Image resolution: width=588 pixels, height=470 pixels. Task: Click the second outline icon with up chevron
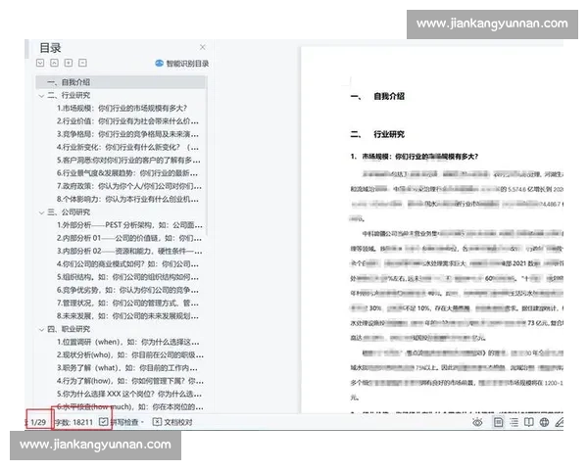click(54, 63)
